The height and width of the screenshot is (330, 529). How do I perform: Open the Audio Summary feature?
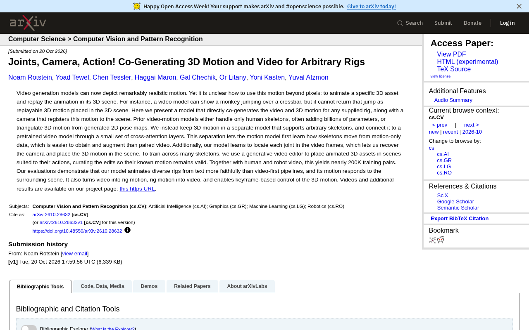point(453,100)
